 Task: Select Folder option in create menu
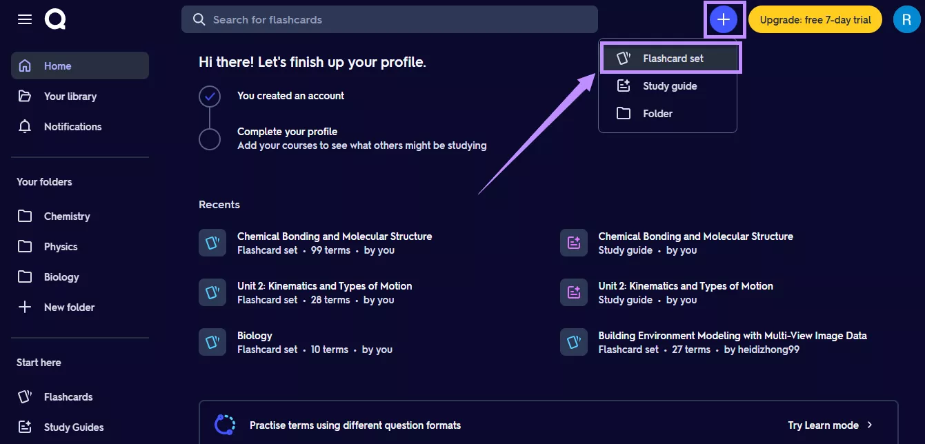point(657,114)
